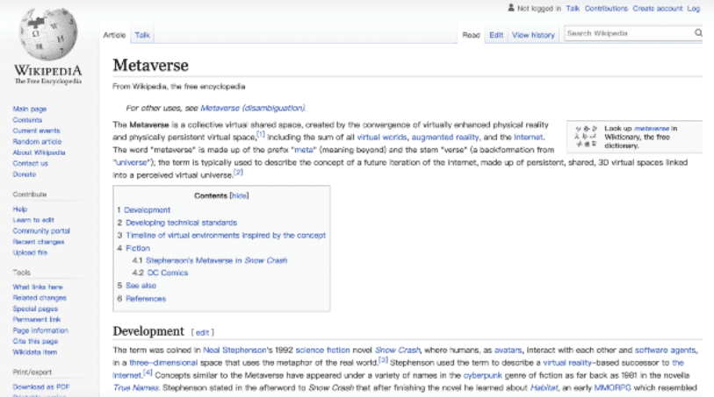Open Recent changes link
This screenshot has width=714, height=397.
coord(39,242)
